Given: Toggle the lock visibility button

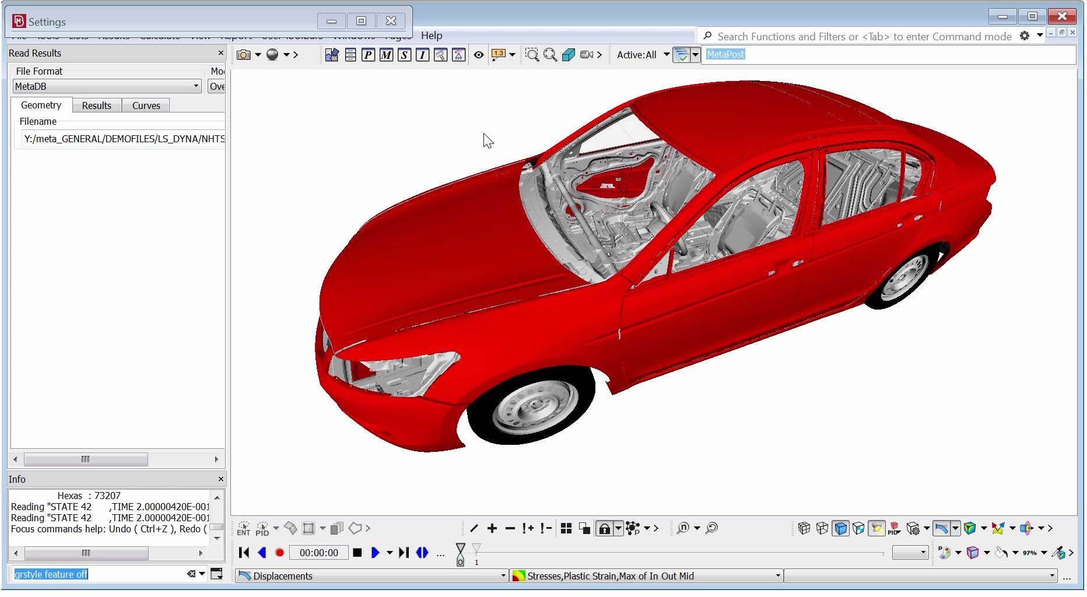Looking at the screenshot, I should tap(605, 529).
